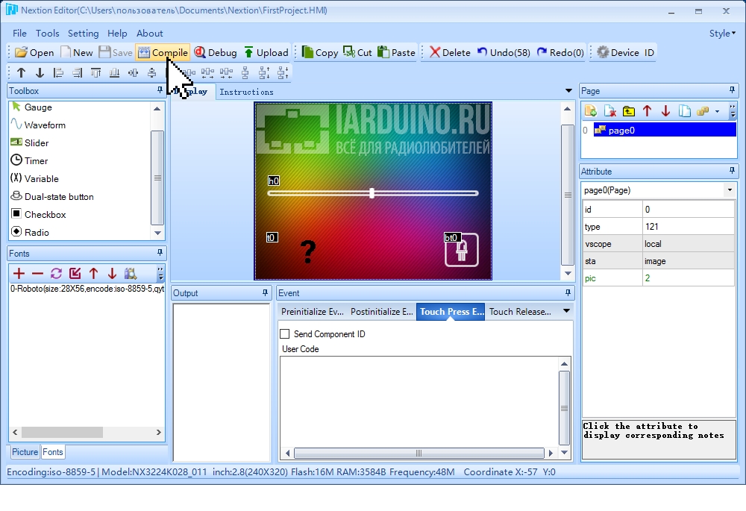This screenshot has height=511, width=746.
Task: Align selected components to top edge
Action: coord(95,72)
